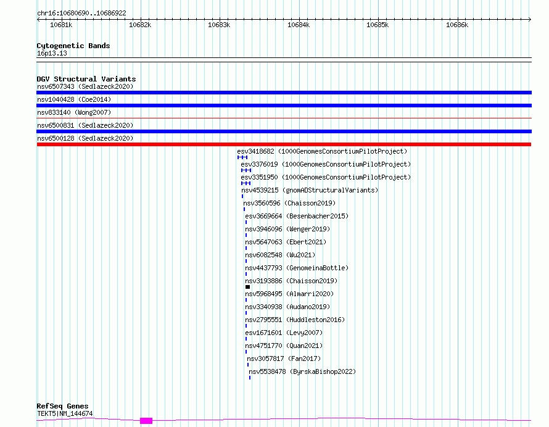The image size is (549, 427).
Task: Click the 10684k ruler tick label
Action: pyautogui.click(x=299, y=25)
